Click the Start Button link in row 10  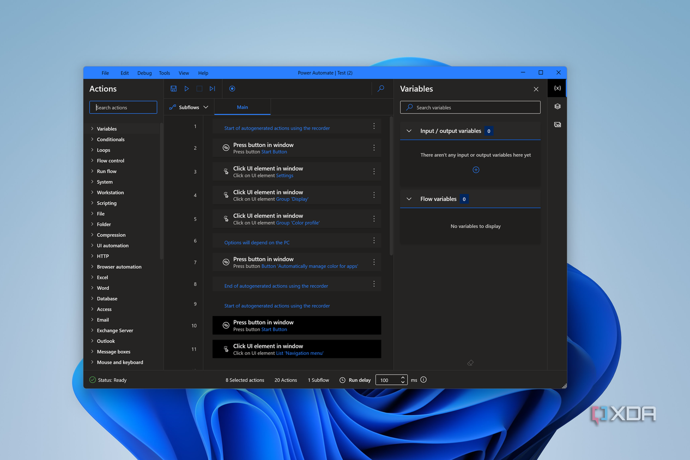tap(274, 329)
